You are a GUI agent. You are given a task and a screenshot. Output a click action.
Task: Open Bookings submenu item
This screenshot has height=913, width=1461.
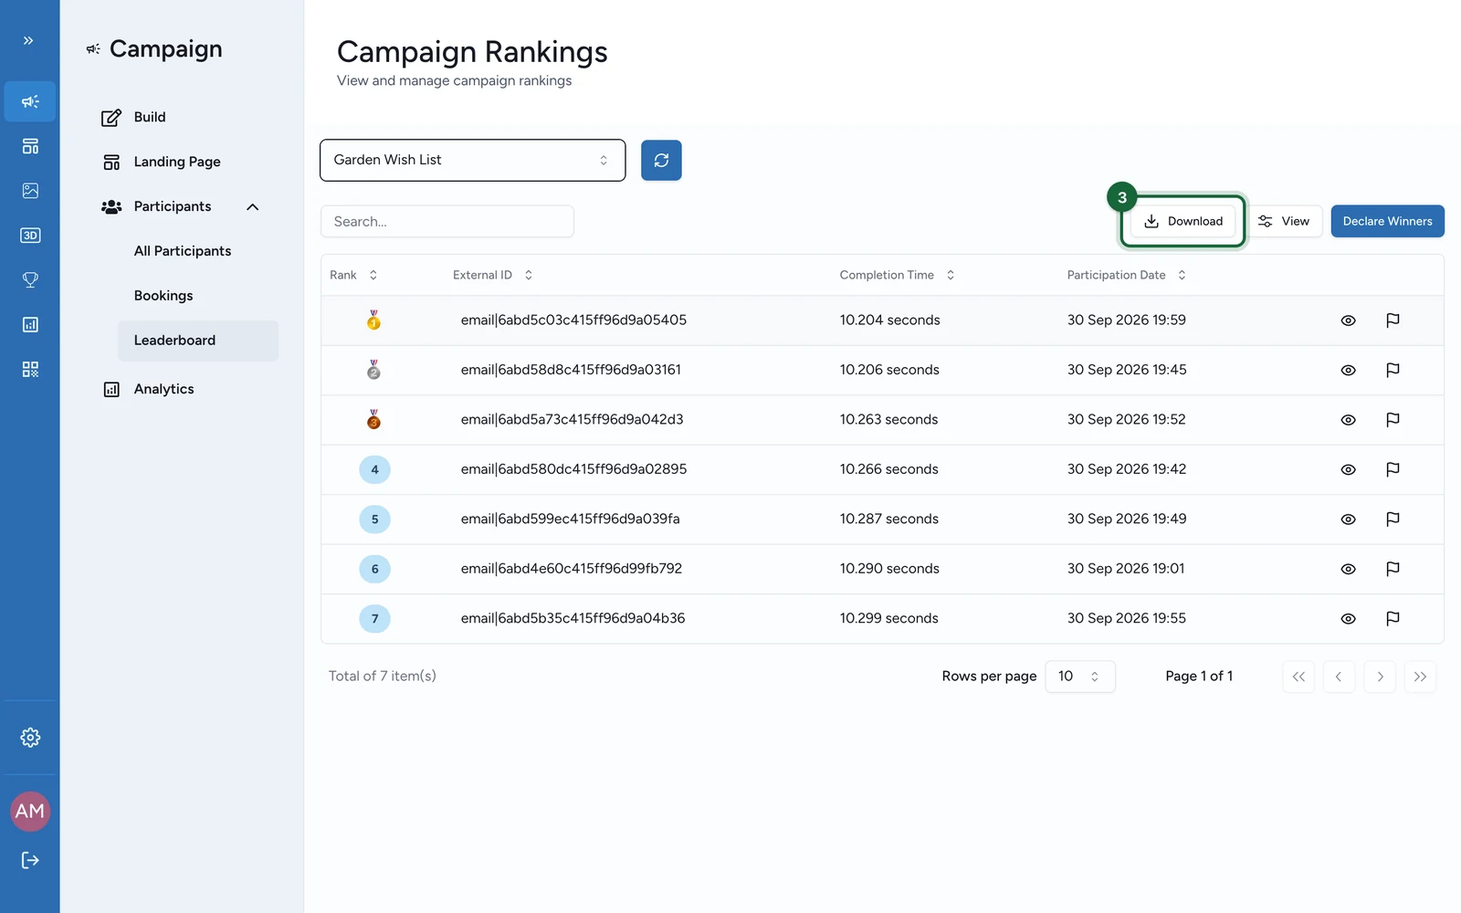[x=163, y=296]
